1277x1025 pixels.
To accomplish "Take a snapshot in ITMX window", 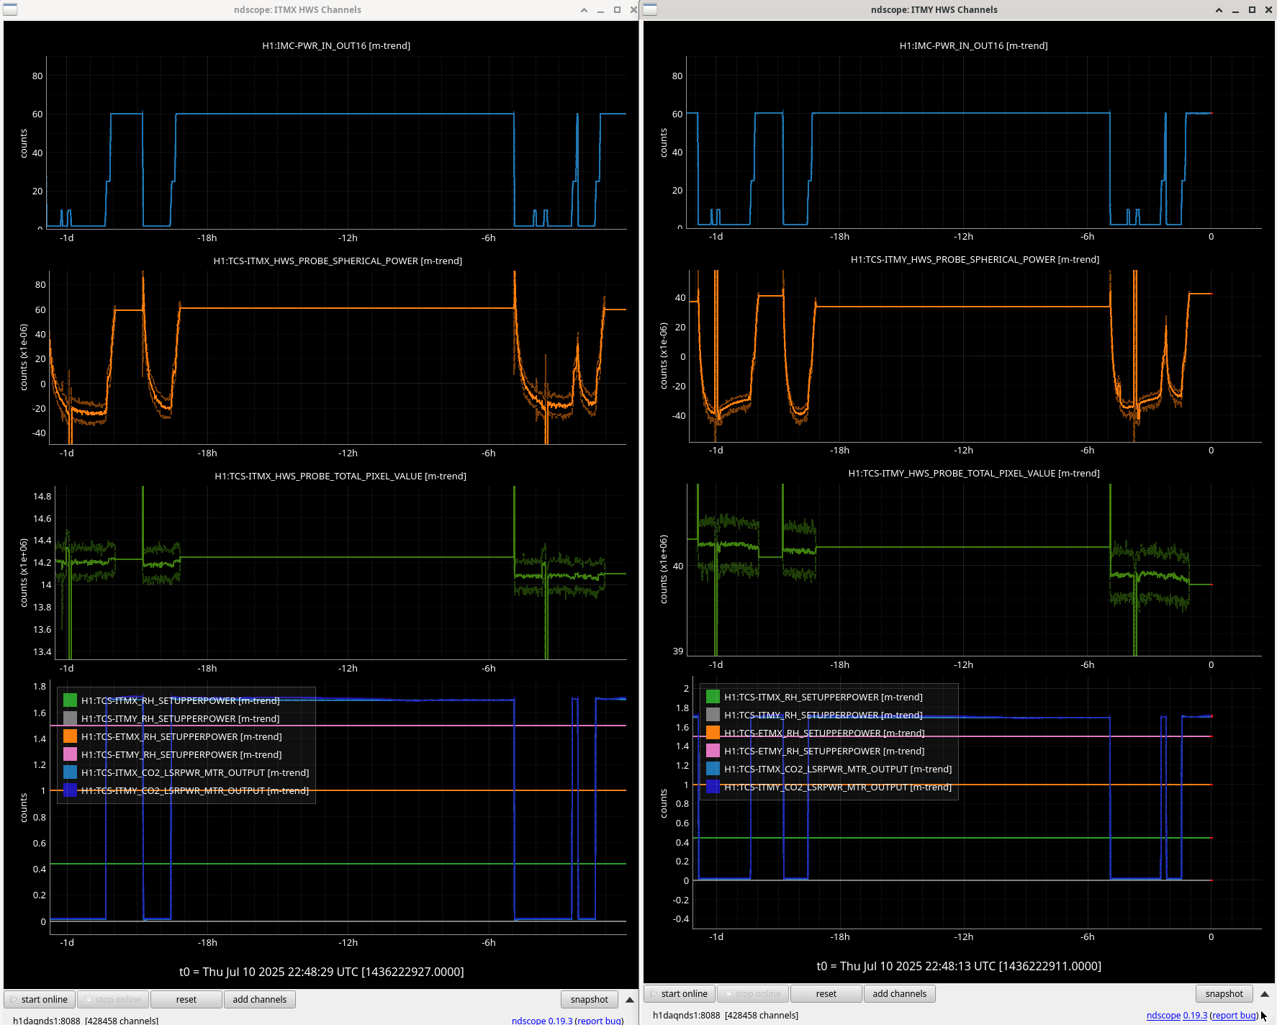I will pyautogui.click(x=589, y=999).
